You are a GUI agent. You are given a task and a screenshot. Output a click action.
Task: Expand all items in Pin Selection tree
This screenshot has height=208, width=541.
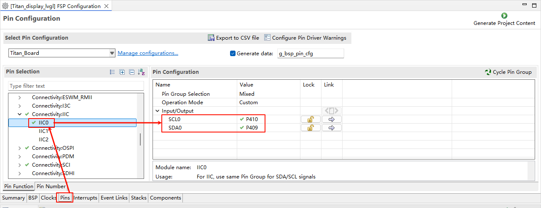point(122,72)
